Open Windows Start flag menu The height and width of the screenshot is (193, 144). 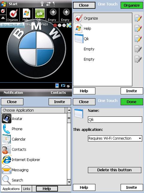point(3,4)
